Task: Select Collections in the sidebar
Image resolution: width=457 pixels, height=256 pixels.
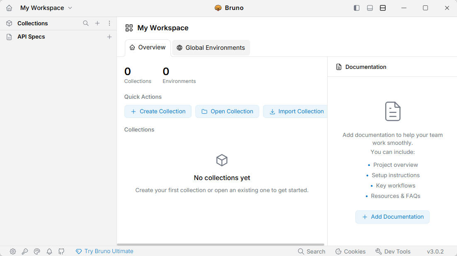Action: point(32,23)
